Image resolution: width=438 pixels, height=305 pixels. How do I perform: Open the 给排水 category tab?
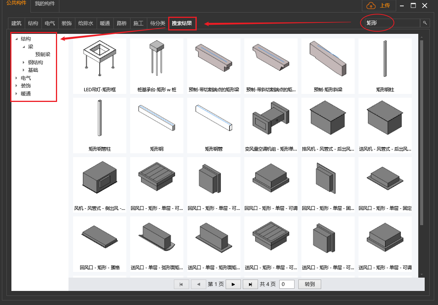click(x=86, y=23)
